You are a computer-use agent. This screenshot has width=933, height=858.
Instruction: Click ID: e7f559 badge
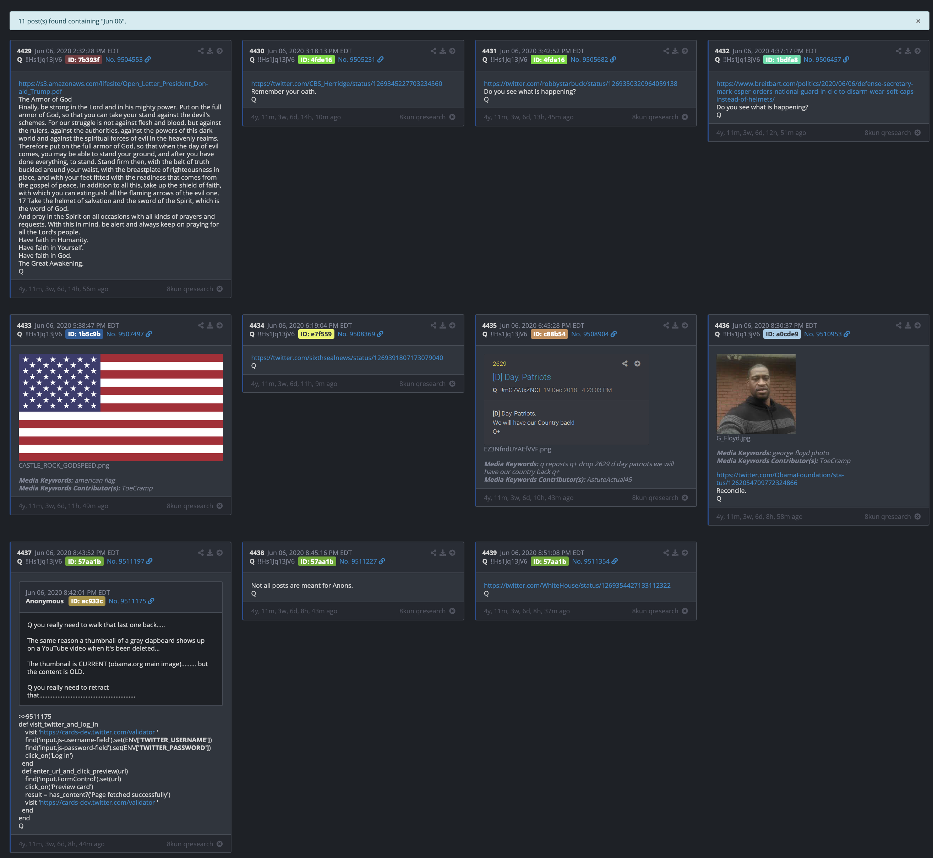point(316,334)
